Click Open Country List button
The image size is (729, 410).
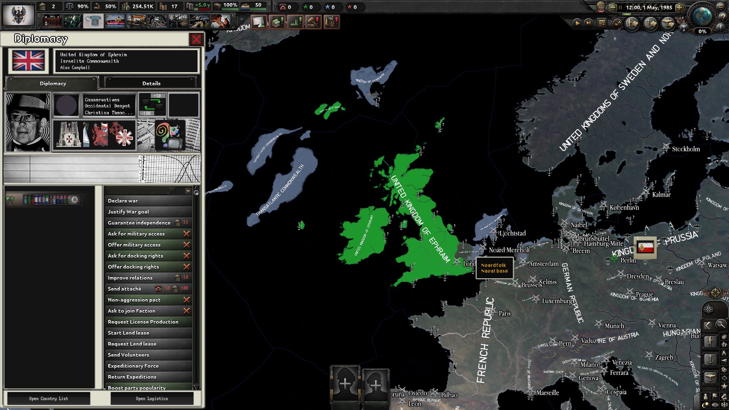click(49, 399)
